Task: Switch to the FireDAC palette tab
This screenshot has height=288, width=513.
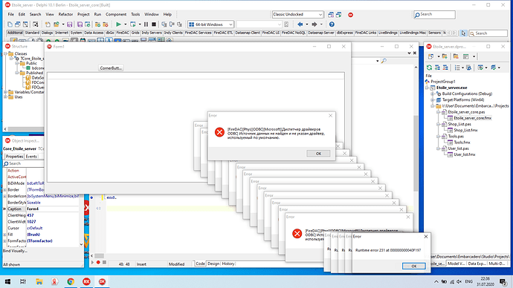Action: click(123, 33)
